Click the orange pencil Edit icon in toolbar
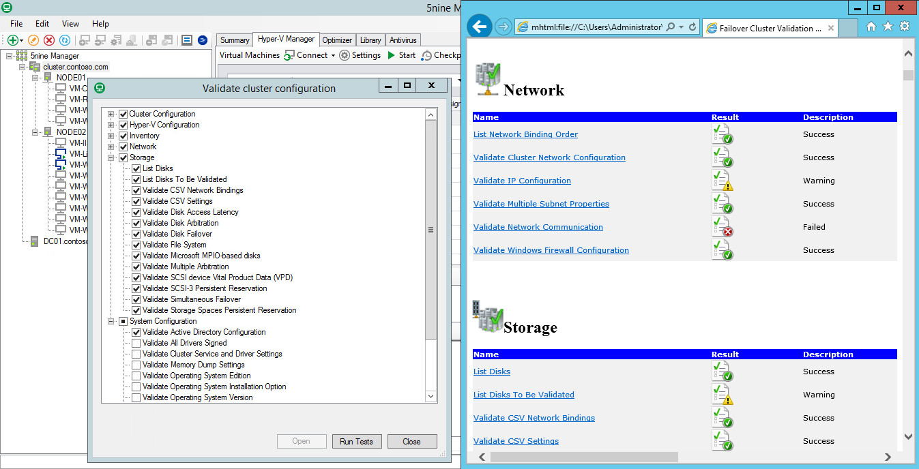The width and height of the screenshot is (919, 469). [x=33, y=40]
